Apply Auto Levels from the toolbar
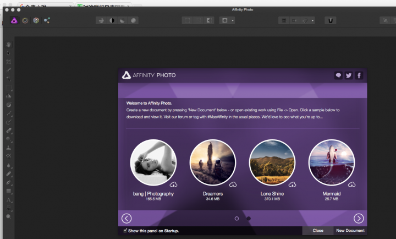 click(x=101, y=20)
